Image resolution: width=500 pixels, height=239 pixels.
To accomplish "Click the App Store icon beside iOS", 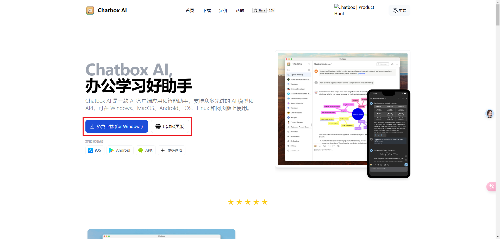I will point(90,150).
